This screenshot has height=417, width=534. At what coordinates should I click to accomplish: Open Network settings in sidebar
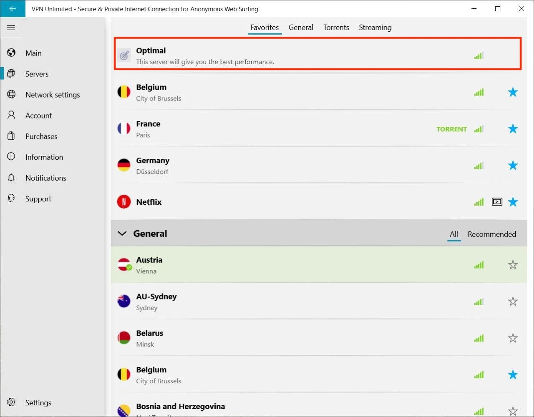pyautogui.click(x=53, y=95)
